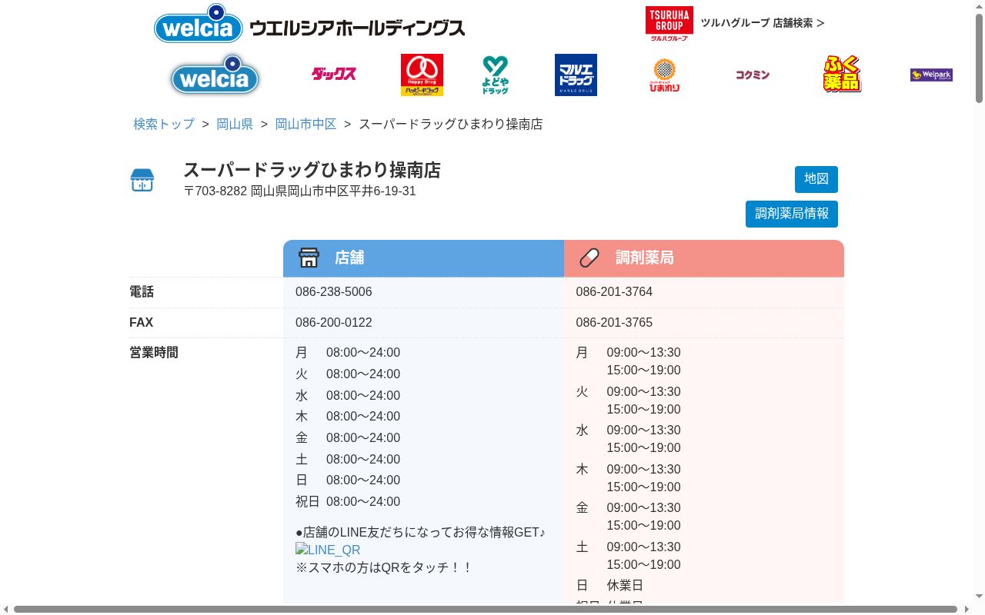Click the 営業時間 row label
The width and height of the screenshot is (985, 615).
click(x=154, y=353)
